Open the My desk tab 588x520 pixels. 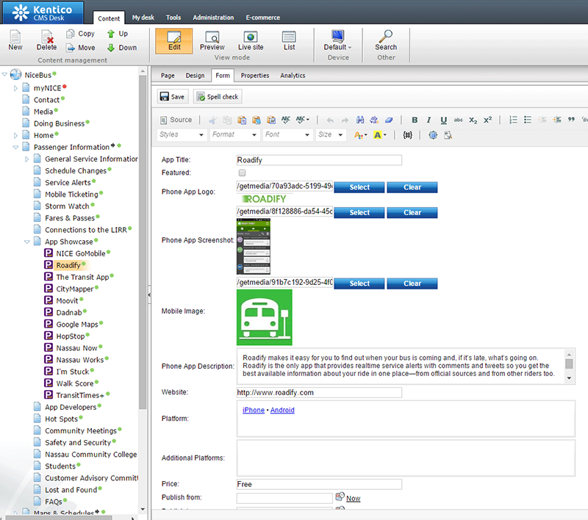143,18
